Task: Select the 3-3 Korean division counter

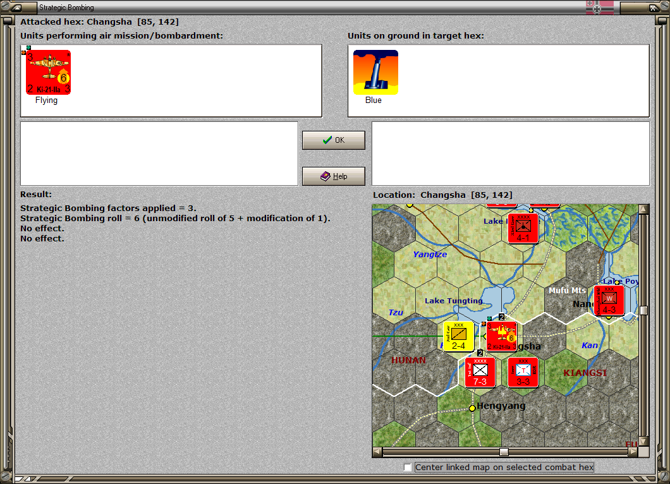Action: click(523, 373)
